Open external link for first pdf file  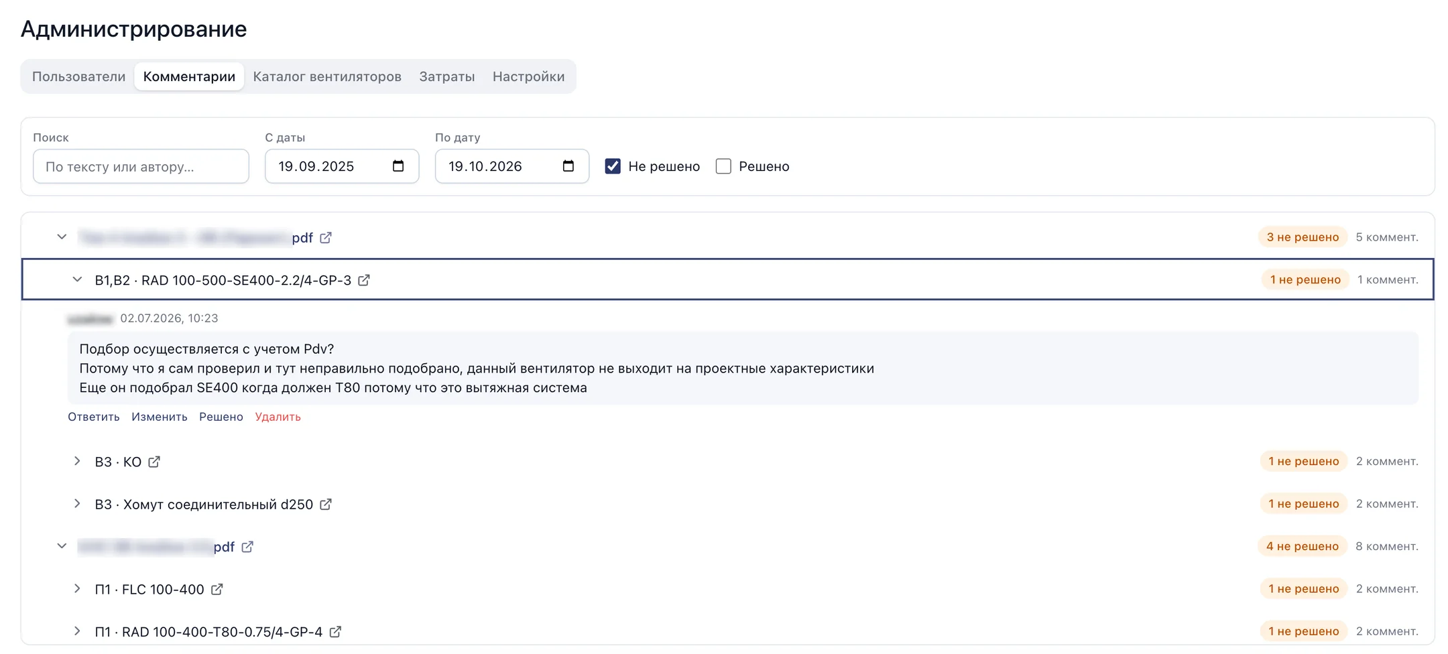326,237
